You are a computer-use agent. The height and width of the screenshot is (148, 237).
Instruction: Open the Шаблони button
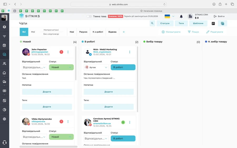pyautogui.click(x=198, y=23)
